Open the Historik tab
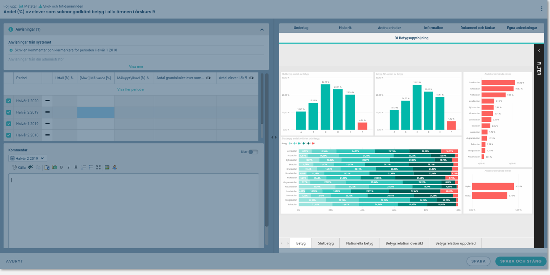 [x=345, y=28]
